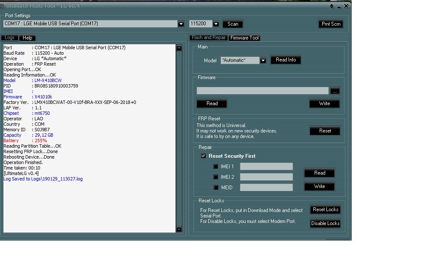Click the 'Operation Finished.' log line
Viewport: 424px width, 265px height.
(x=23, y=162)
